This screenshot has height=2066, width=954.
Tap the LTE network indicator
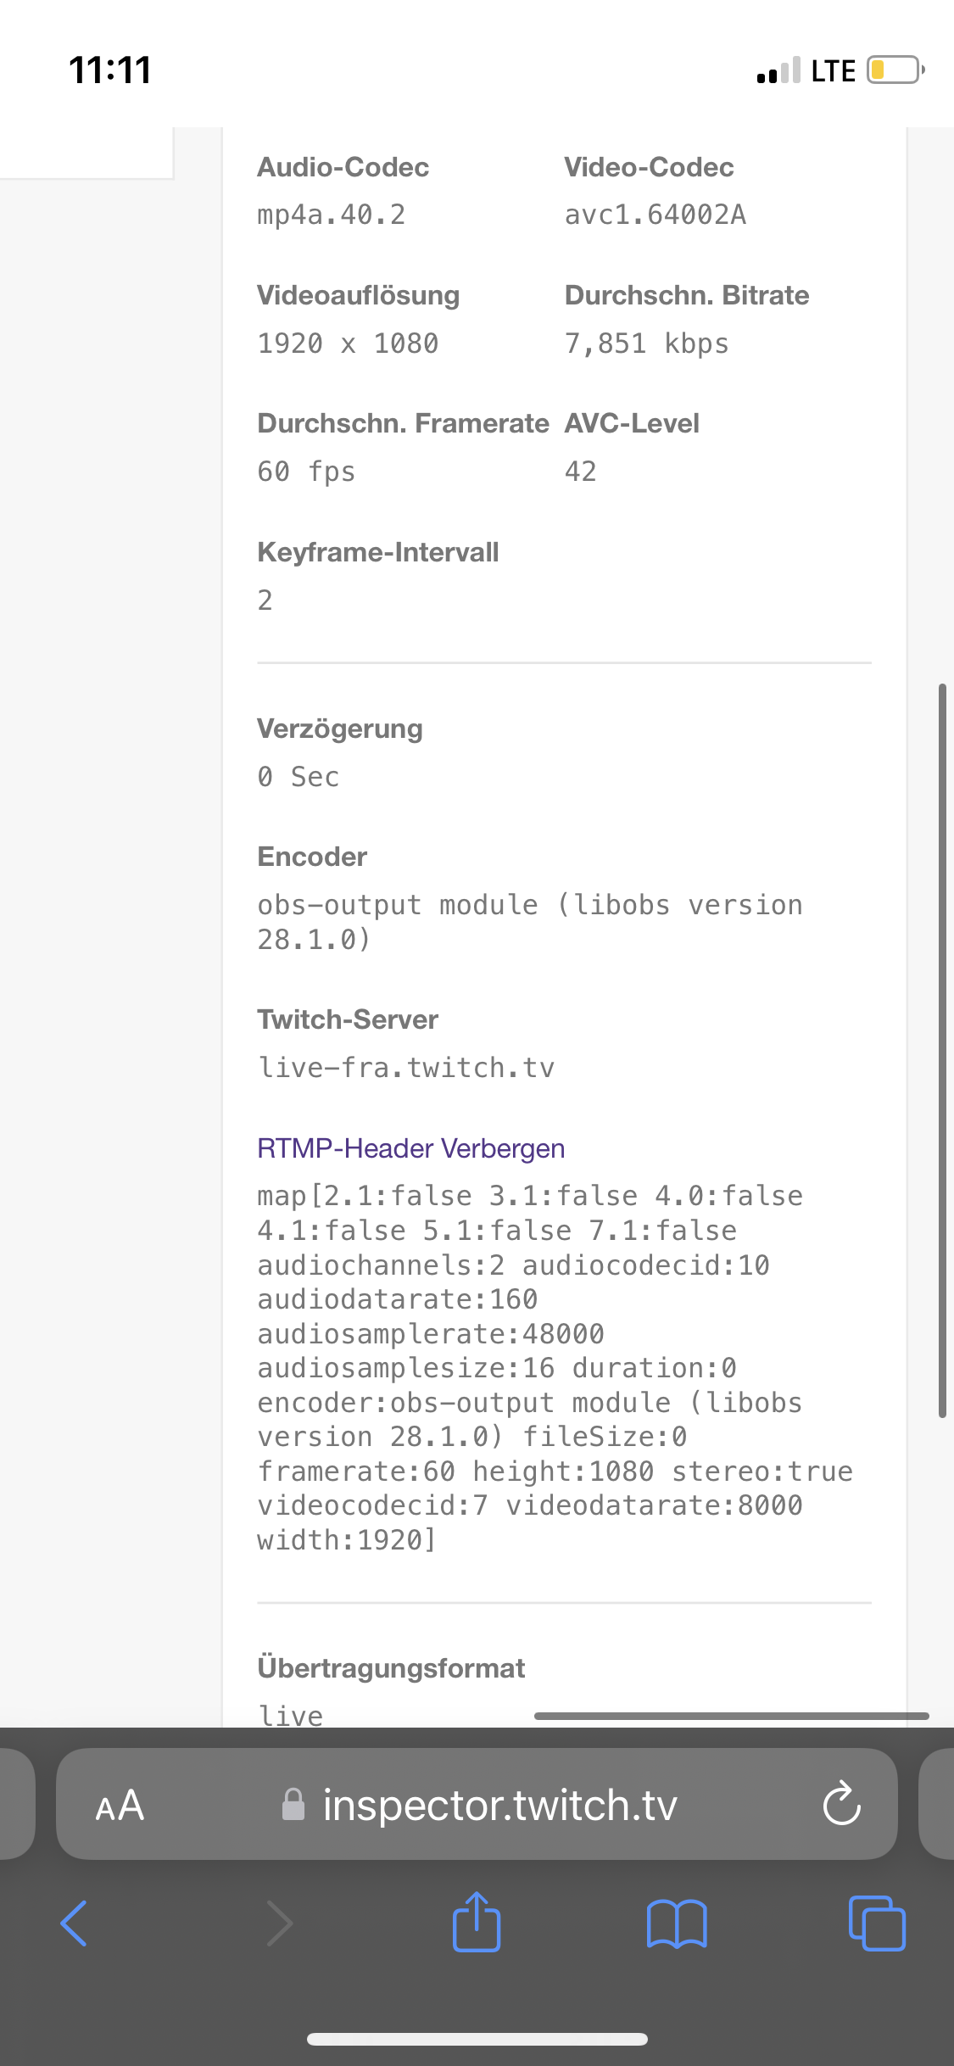tap(833, 70)
